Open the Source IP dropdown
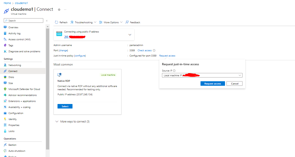Image resolution: width=295 pixels, height=157 pixels. (202, 75)
